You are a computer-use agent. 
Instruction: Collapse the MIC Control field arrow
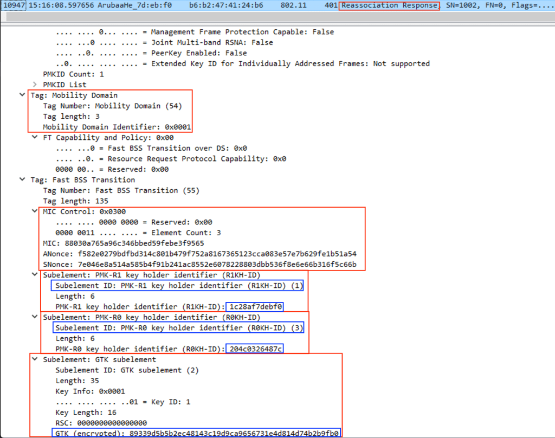point(35,211)
